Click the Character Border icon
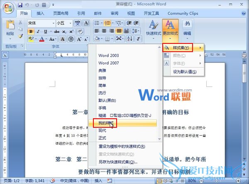Image resolution: width=249 pixels, height=184 pixels. (86, 23)
